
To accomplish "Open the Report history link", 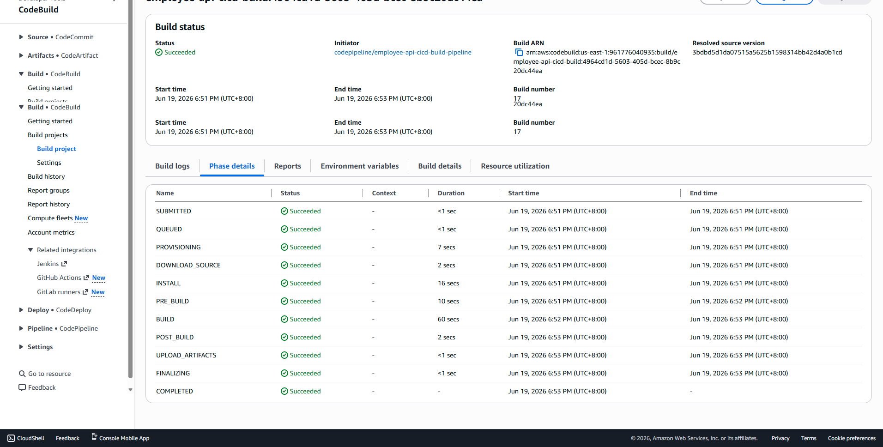I will click(48, 204).
